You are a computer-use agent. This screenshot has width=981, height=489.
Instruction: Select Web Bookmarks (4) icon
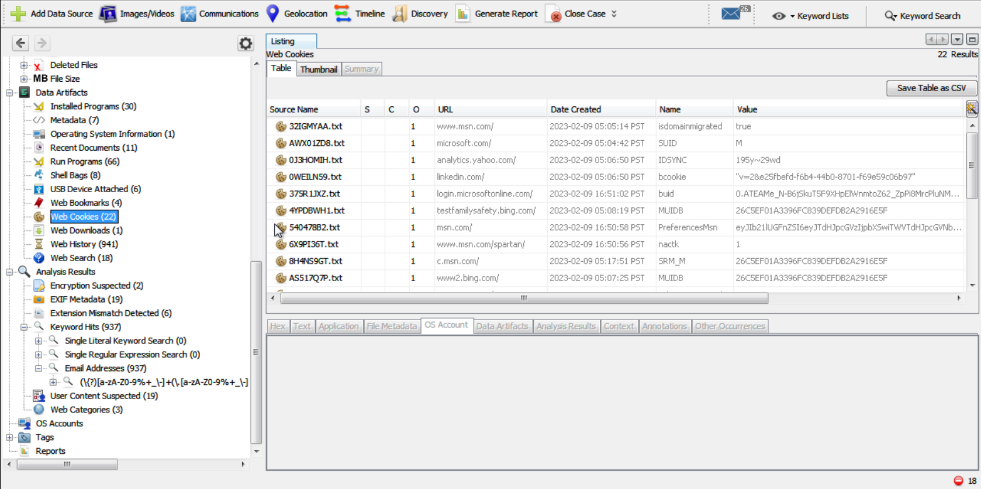[39, 203]
